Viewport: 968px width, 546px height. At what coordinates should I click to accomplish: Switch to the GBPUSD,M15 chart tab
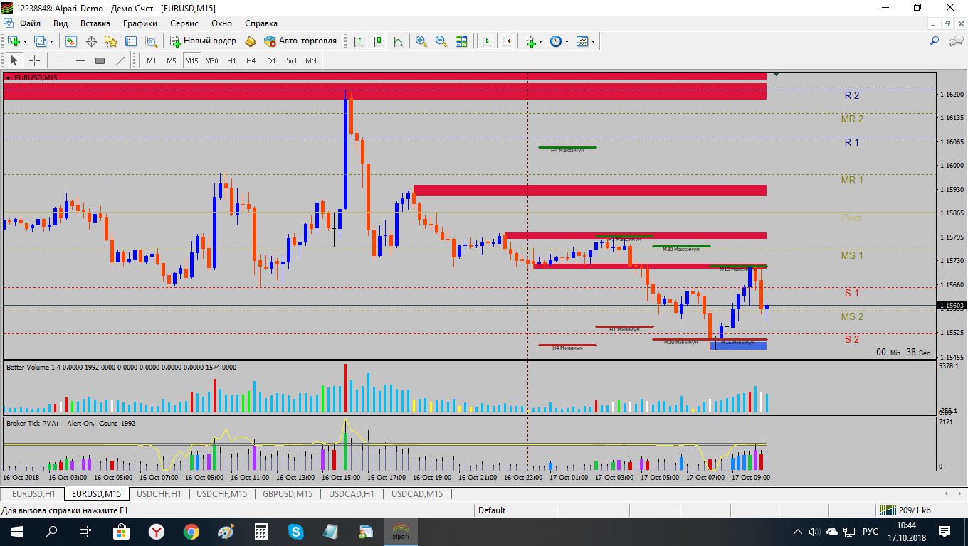(x=288, y=493)
